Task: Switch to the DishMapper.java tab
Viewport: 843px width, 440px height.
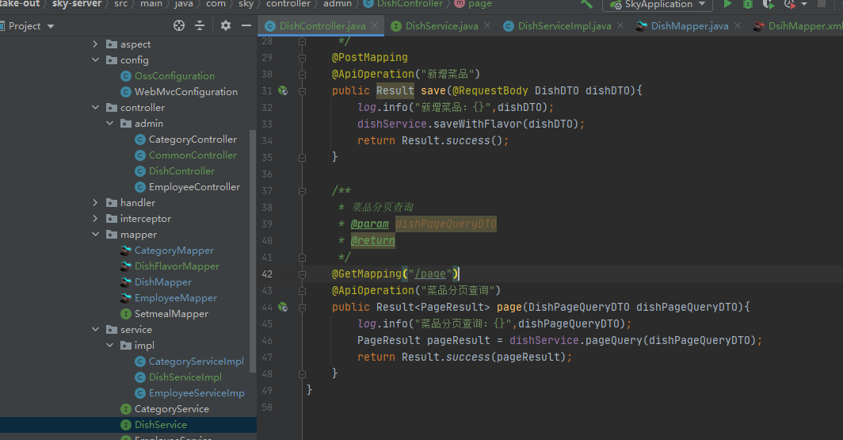Action: (x=689, y=26)
